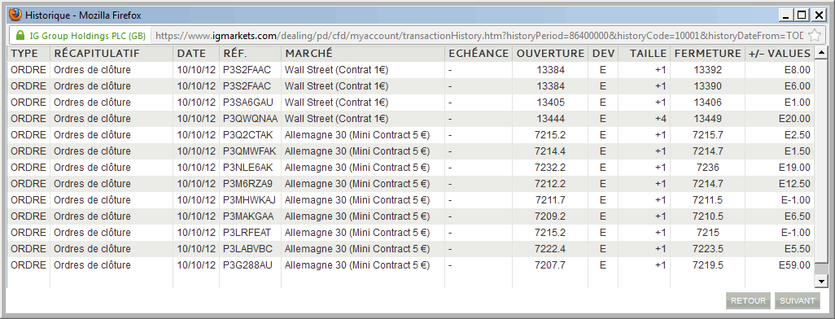Click the +/- VALUES column header
Screen dimensions: 835x319
pos(779,53)
